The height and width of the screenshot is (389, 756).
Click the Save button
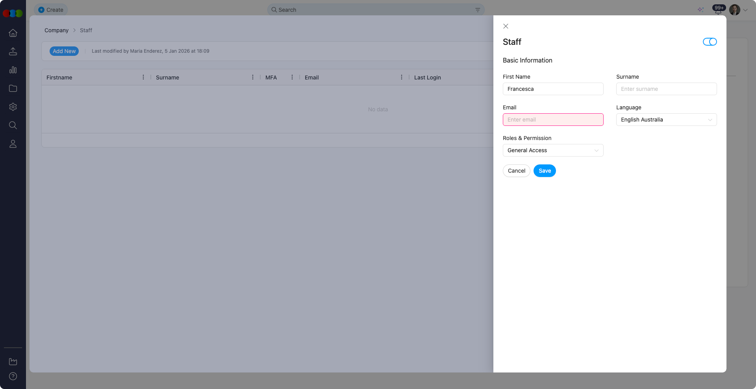point(545,171)
